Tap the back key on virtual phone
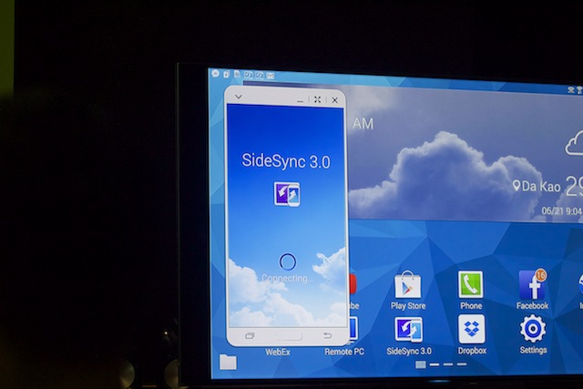583x389 pixels. 327,336
